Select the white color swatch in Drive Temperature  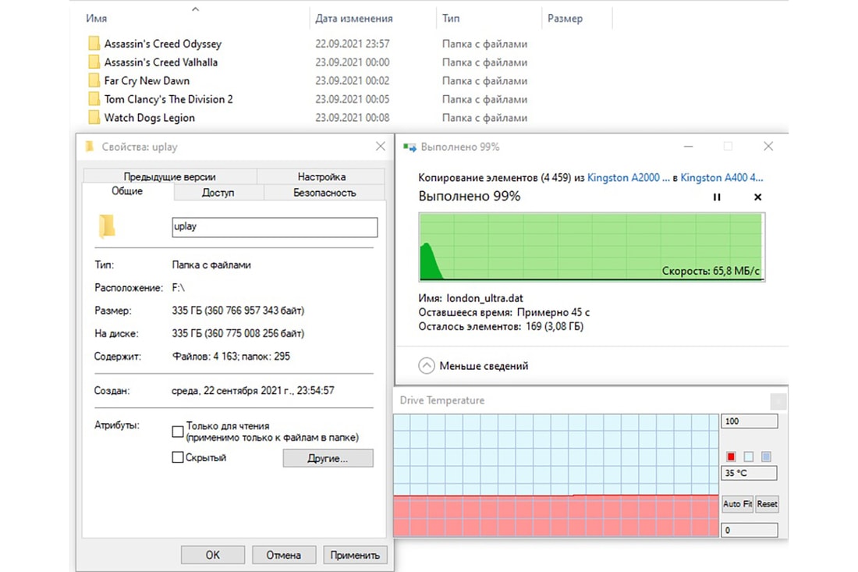point(749,457)
